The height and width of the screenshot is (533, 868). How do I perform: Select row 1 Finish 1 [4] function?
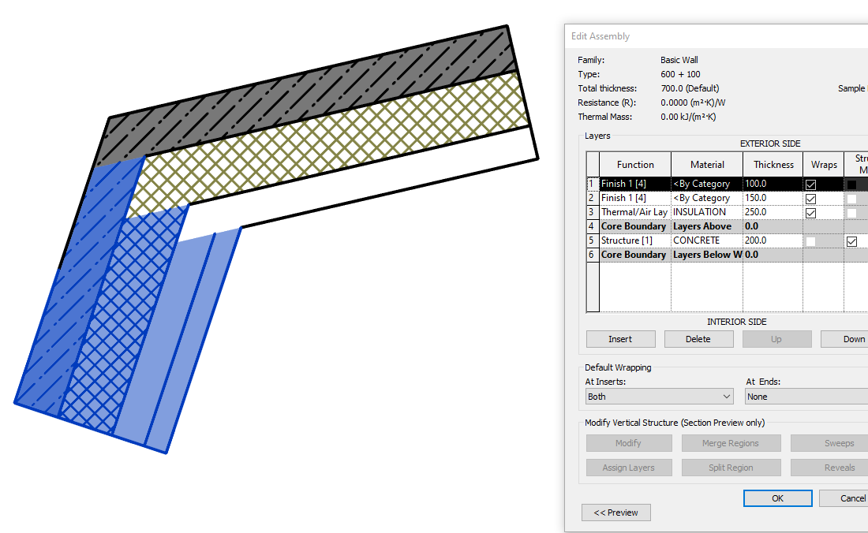click(635, 184)
